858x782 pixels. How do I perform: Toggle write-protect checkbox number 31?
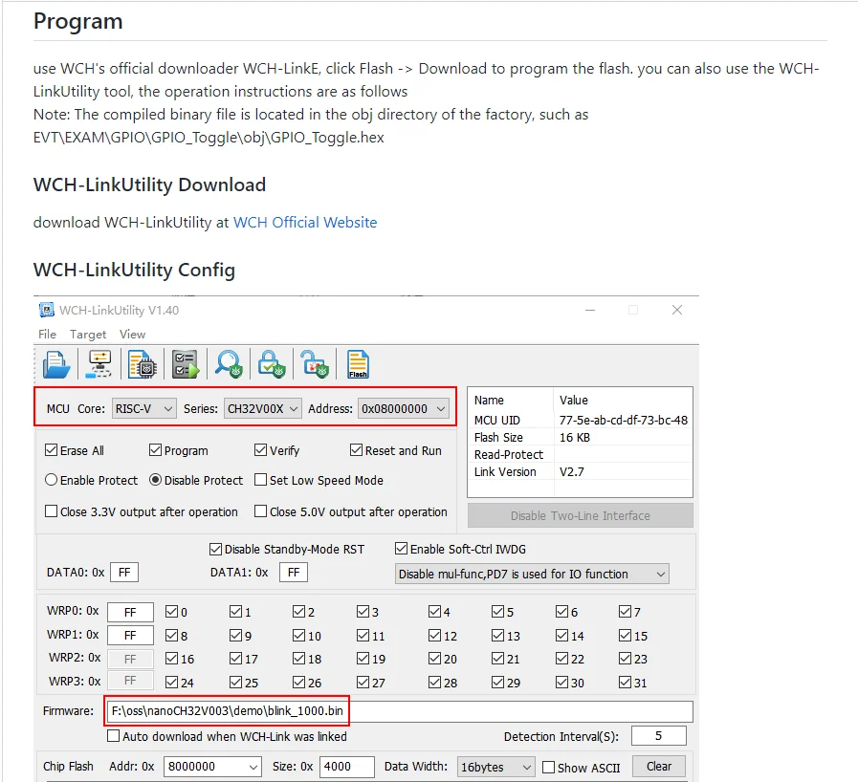point(625,682)
